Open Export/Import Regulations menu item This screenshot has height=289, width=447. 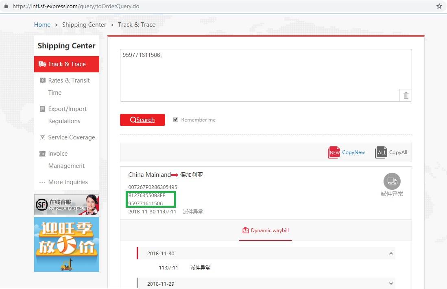tap(67, 115)
